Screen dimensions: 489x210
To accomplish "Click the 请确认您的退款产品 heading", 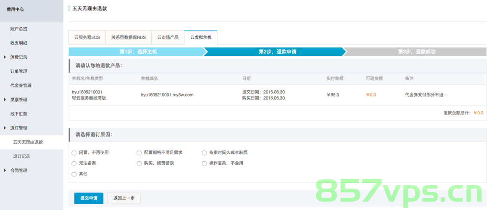I will tap(99, 66).
